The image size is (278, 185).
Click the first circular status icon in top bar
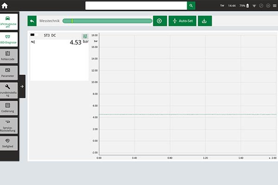(x=261, y=6)
